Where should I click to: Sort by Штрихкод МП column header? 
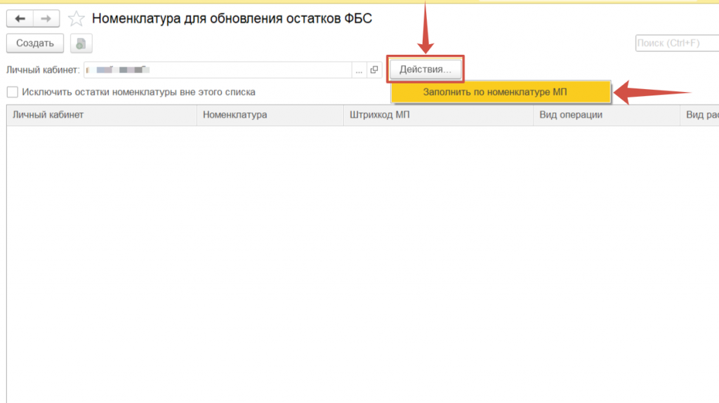click(438, 115)
